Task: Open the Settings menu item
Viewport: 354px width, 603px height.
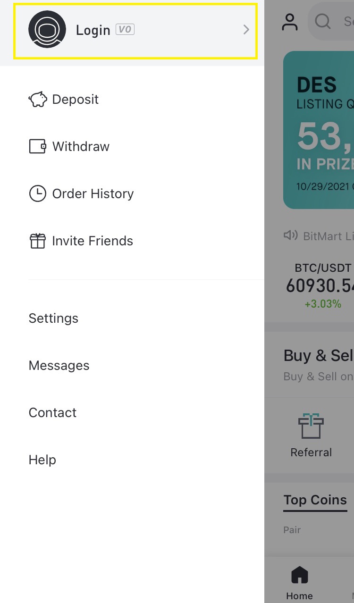Action: point(53,318)
